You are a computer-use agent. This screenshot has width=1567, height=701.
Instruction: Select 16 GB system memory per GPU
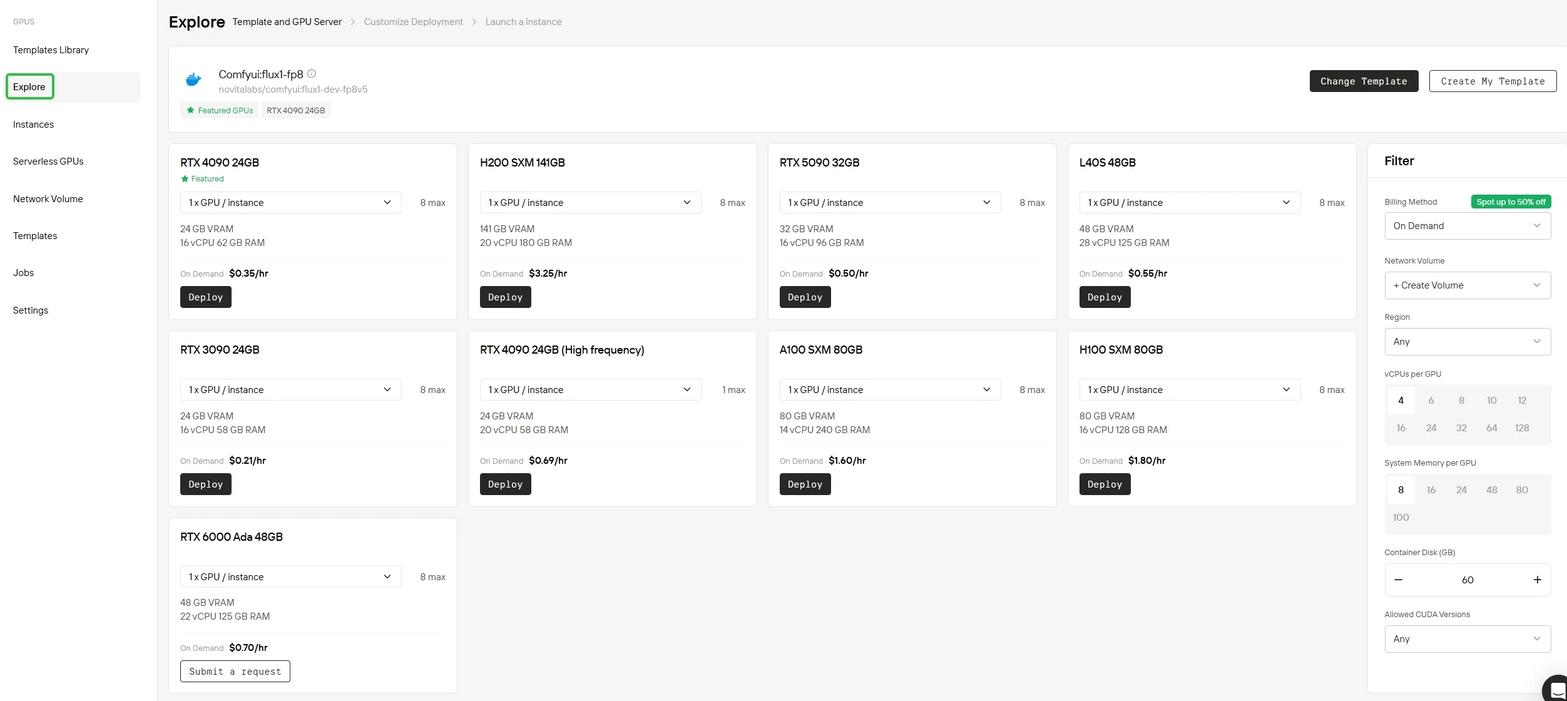1431,490
